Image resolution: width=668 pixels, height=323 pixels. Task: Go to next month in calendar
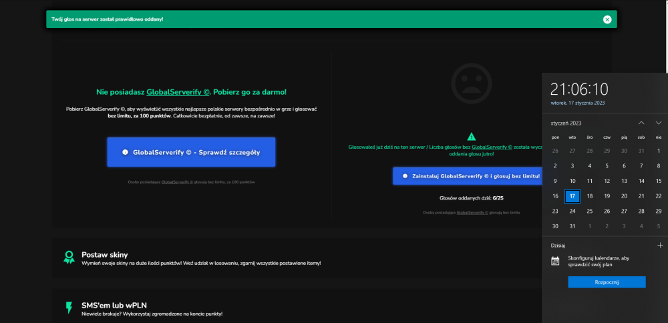[x=658, y=123]
